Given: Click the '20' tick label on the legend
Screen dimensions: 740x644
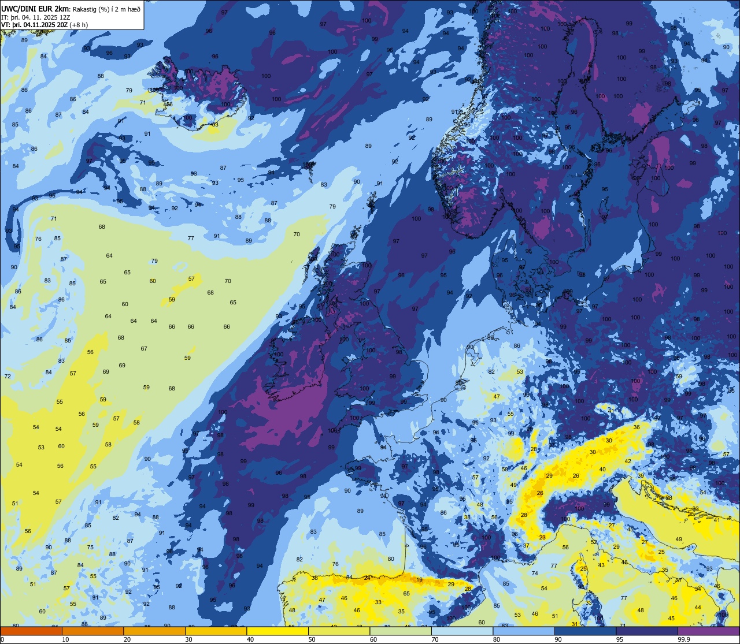Looking at the screenshot, I should click(127, 639).
